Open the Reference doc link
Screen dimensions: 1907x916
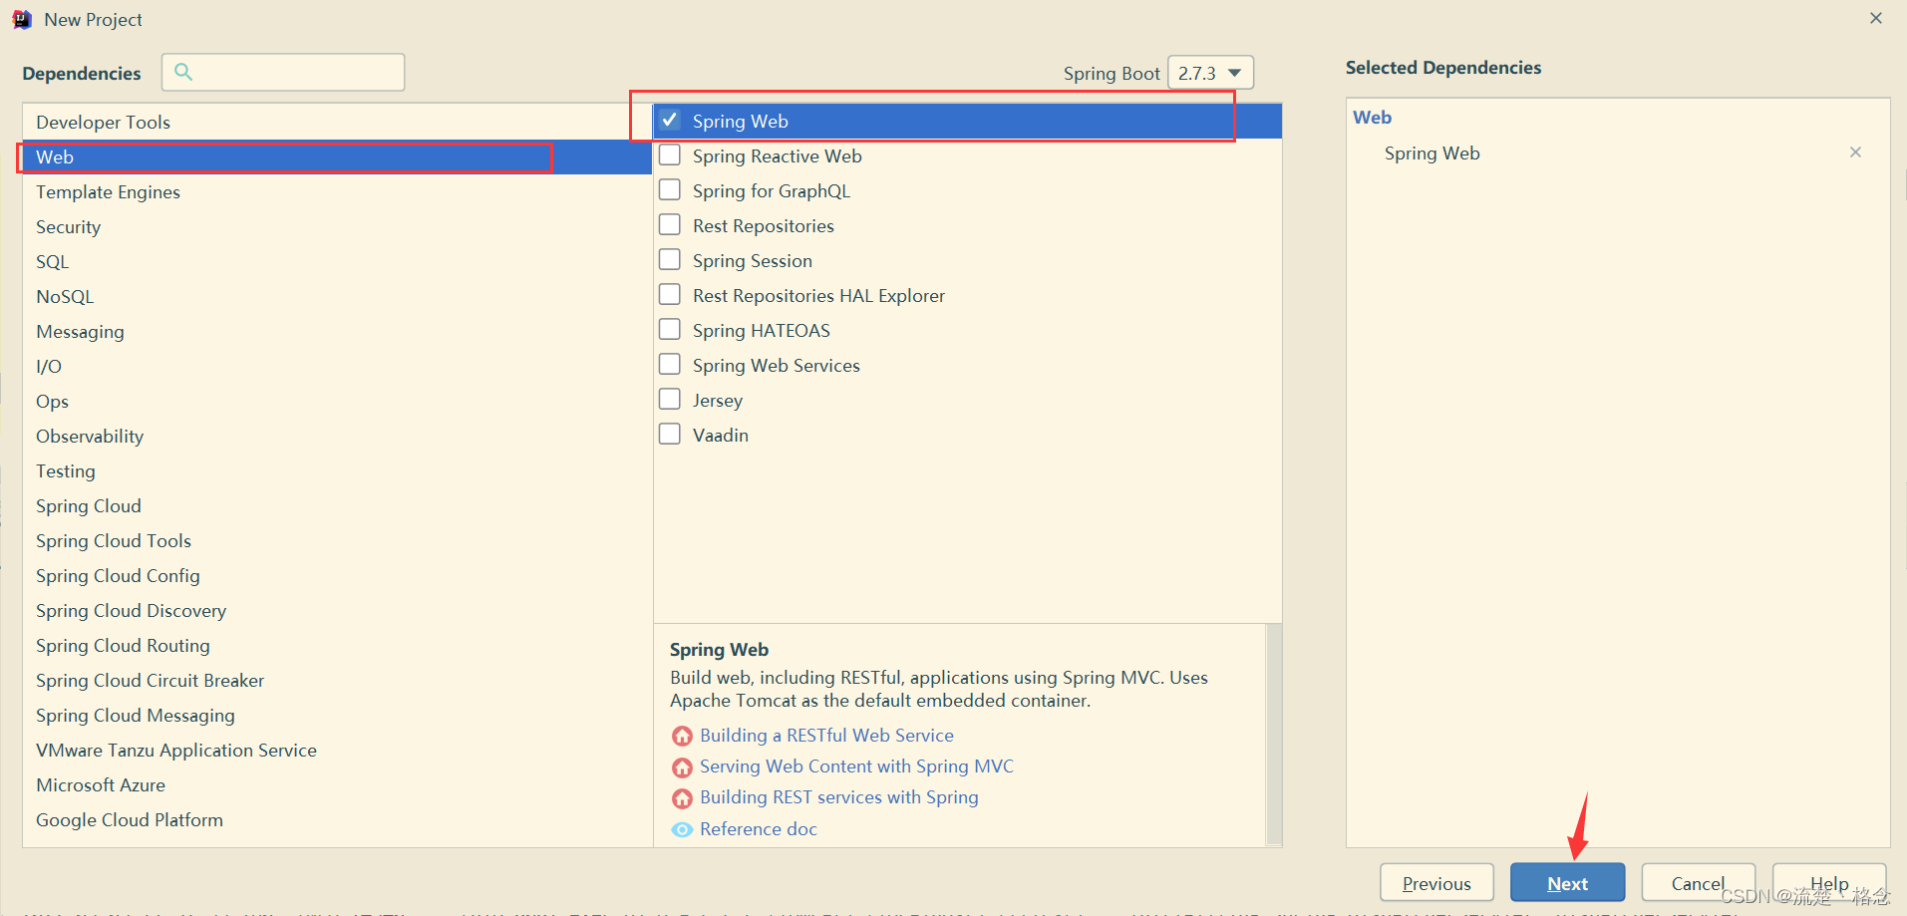(x=759, y=829)
